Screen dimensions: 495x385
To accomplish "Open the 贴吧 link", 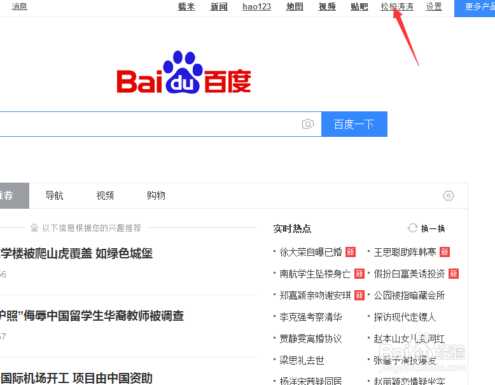I will [359, 6].
